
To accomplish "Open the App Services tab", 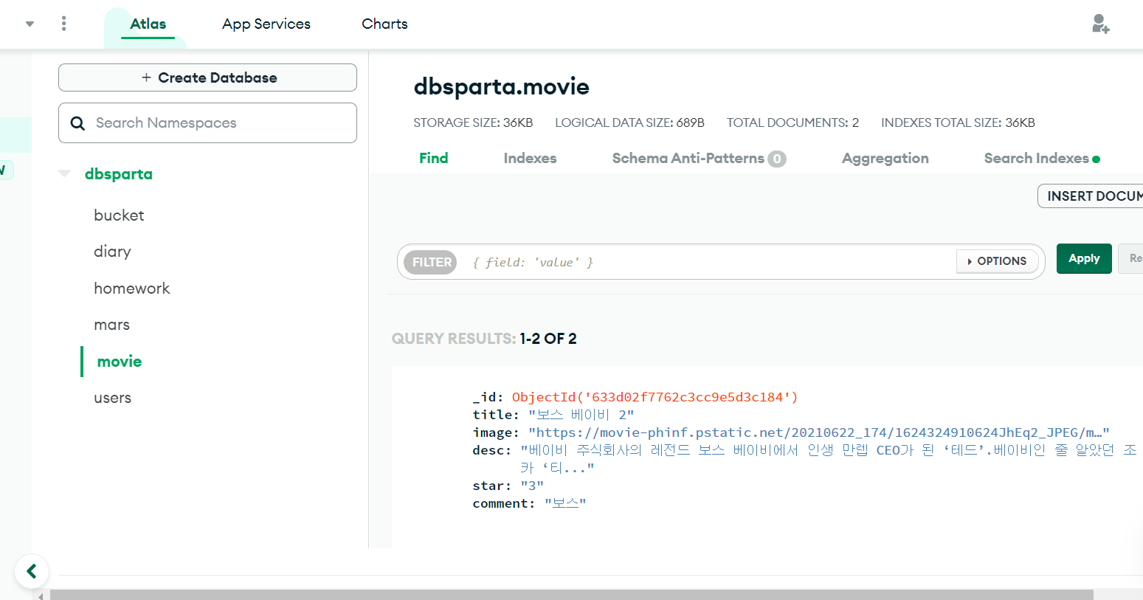I will tap(266, 24).
